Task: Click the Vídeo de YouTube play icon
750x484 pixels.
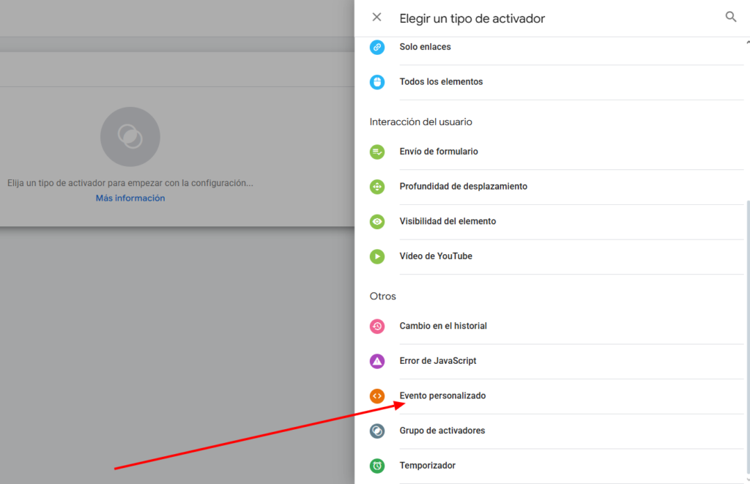Action: tap(377, 256)
